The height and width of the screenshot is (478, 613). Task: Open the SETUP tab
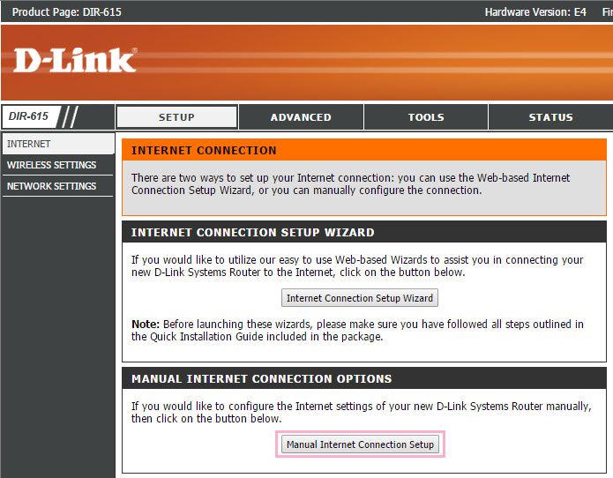tap(176, 117)
